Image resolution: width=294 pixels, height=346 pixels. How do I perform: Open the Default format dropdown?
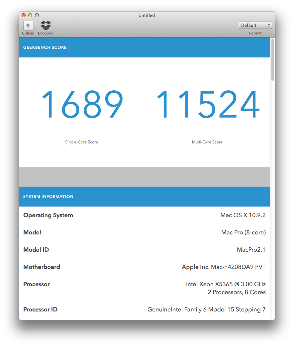pyautogui.click(x=255, y=25)
